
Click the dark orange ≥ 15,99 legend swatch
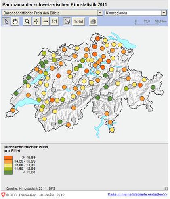(x=8, y=158)
